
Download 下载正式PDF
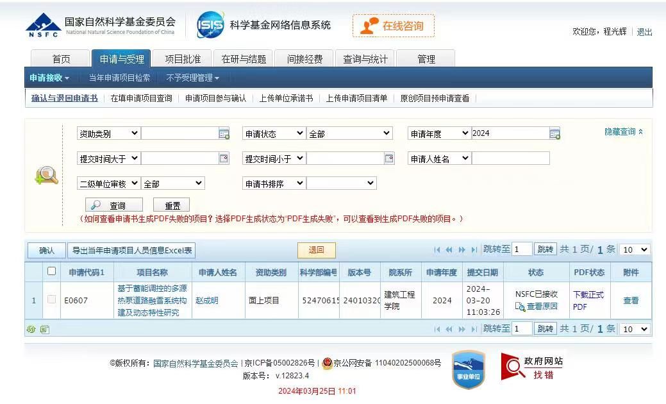point(588,300)
